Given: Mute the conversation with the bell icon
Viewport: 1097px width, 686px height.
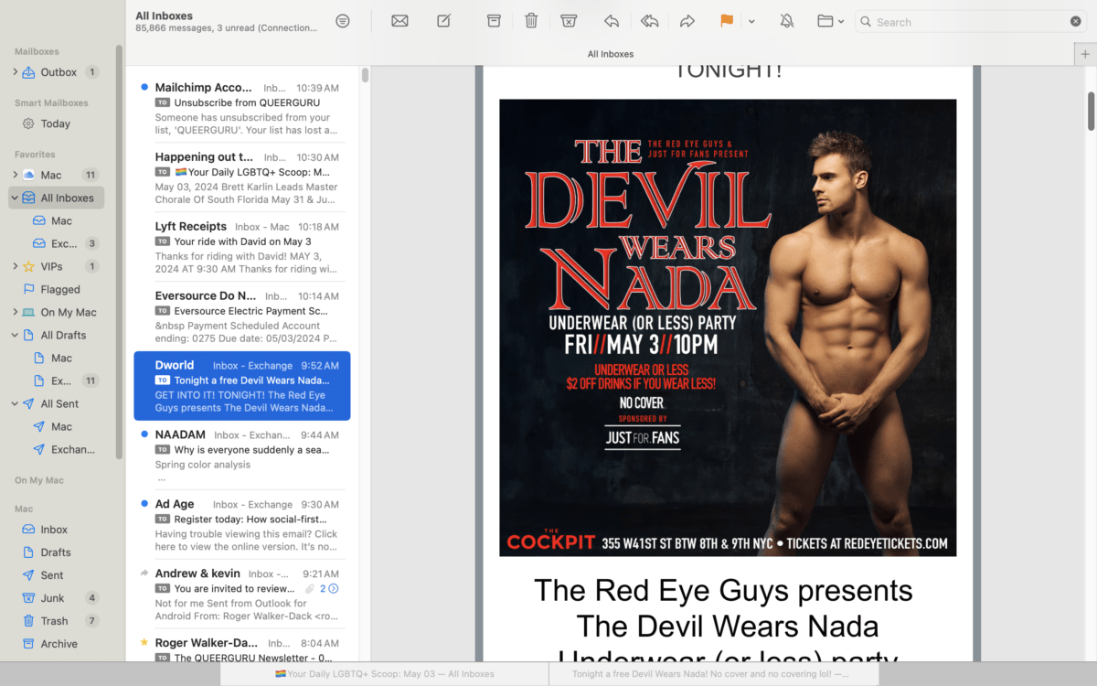Looking at the screenshot, I should [x=787, y=21].
